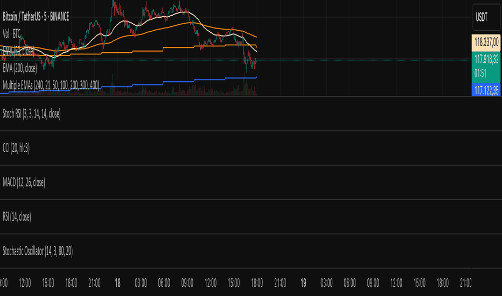Select the EMA (200, close) legend
The image size is (502, 296).
pos(20,68)
